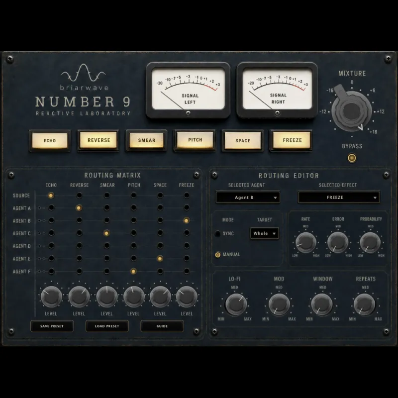Image resolution: width=398 pixels, height=398 pixels.
Task: Click the MIXTURE knob
Action: tap(351, 111)
